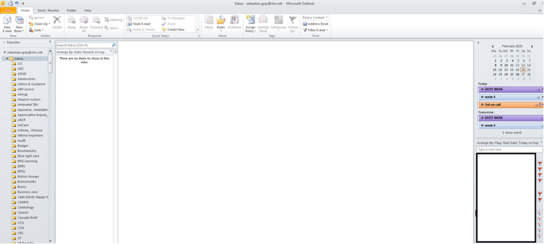Open the Filter E-mail dropdown
The width and height of the screenshot is (544, 244).
coord(315,30)
